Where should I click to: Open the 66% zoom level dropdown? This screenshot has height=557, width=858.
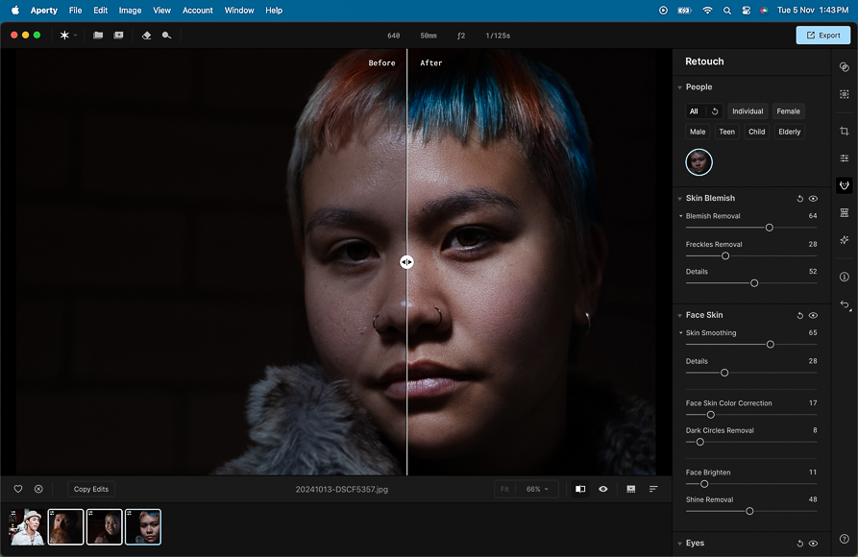pos(537,489)
